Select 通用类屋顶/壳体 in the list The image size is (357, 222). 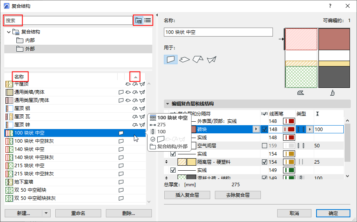(x=75, y=100)
